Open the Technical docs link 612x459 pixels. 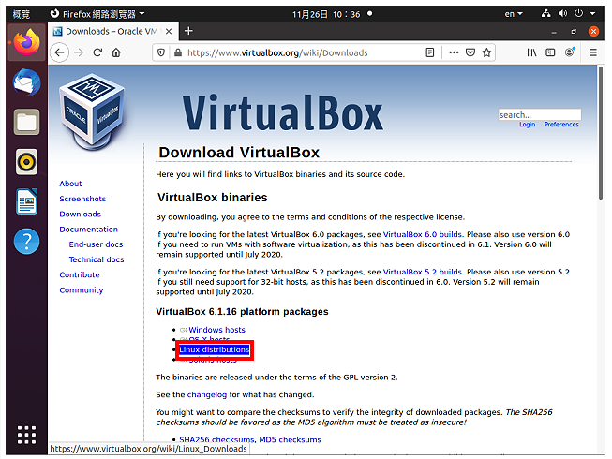click(x=97, y=259)
